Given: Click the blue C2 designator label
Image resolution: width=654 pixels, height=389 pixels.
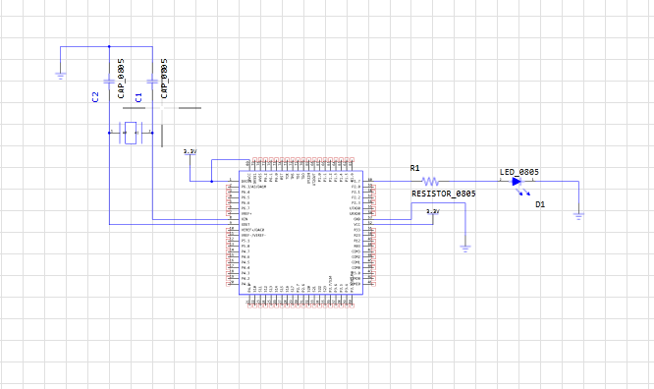Looking at the screenshot, I should (95, 97).
